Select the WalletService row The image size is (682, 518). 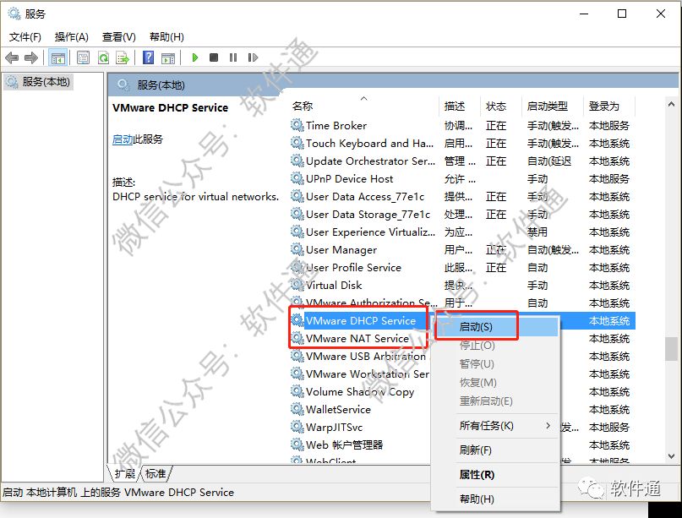pyautogui.click(x=338, y=410)
